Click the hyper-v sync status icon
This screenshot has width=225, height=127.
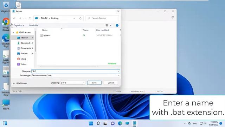[84, 35]
